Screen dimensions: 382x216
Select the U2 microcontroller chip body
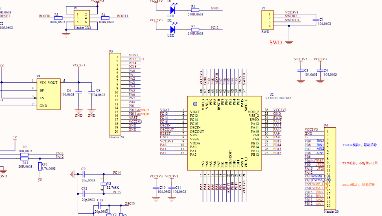225,133
